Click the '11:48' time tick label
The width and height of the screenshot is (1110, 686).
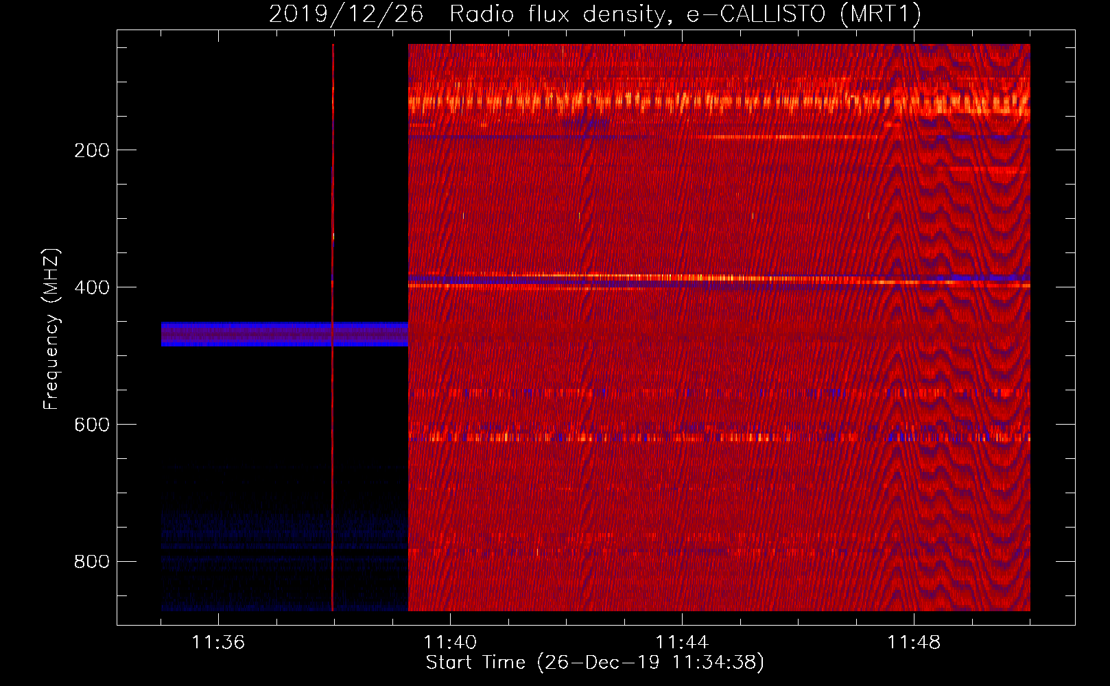click(x=914, y=642)
